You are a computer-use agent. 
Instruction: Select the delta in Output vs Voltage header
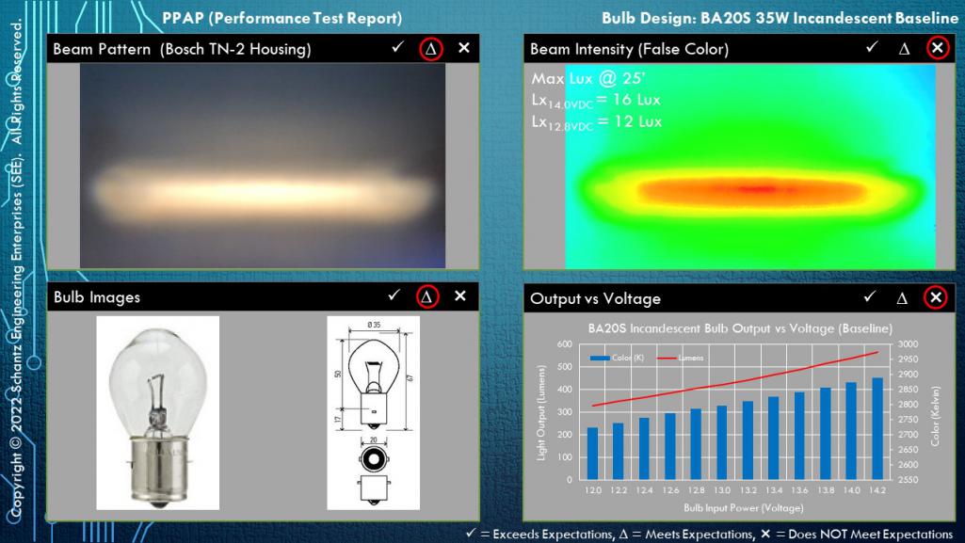pos(903,298)
